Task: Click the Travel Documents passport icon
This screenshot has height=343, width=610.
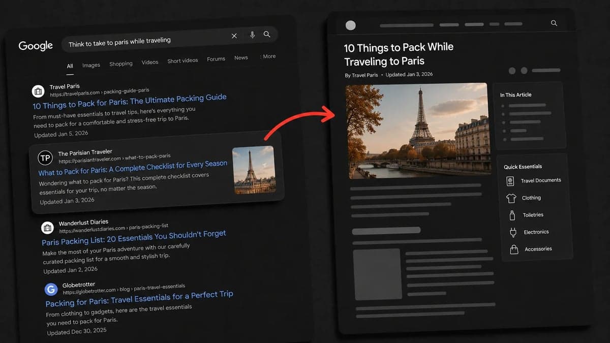Action: click(x=511, y=181)
